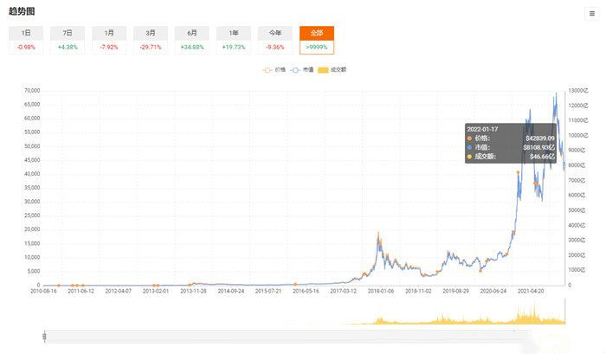Viewport: 606px width, 354px height.
Task: Click the +19.73% value under 1年
Action: [234, 47]
